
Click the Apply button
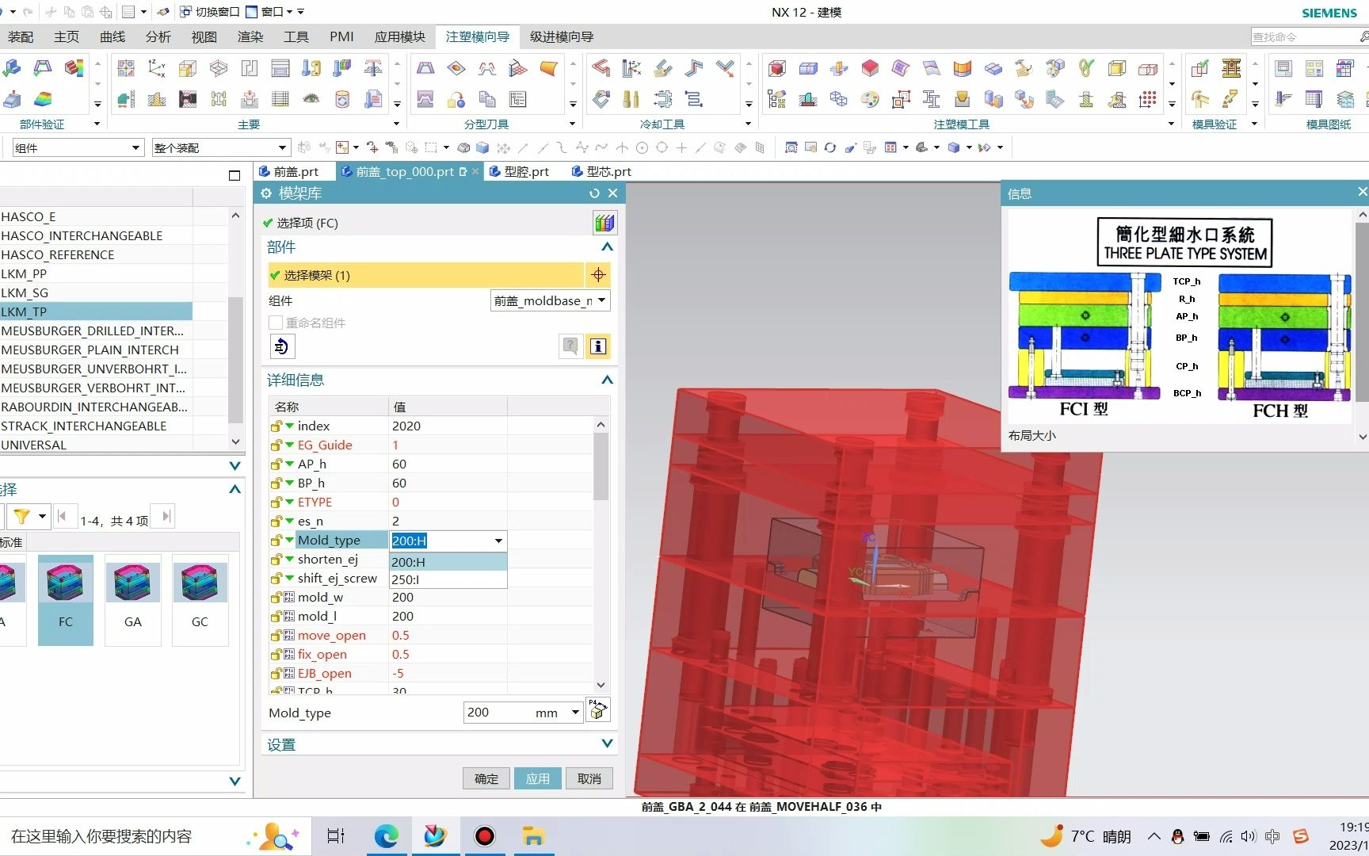[538, 778]
